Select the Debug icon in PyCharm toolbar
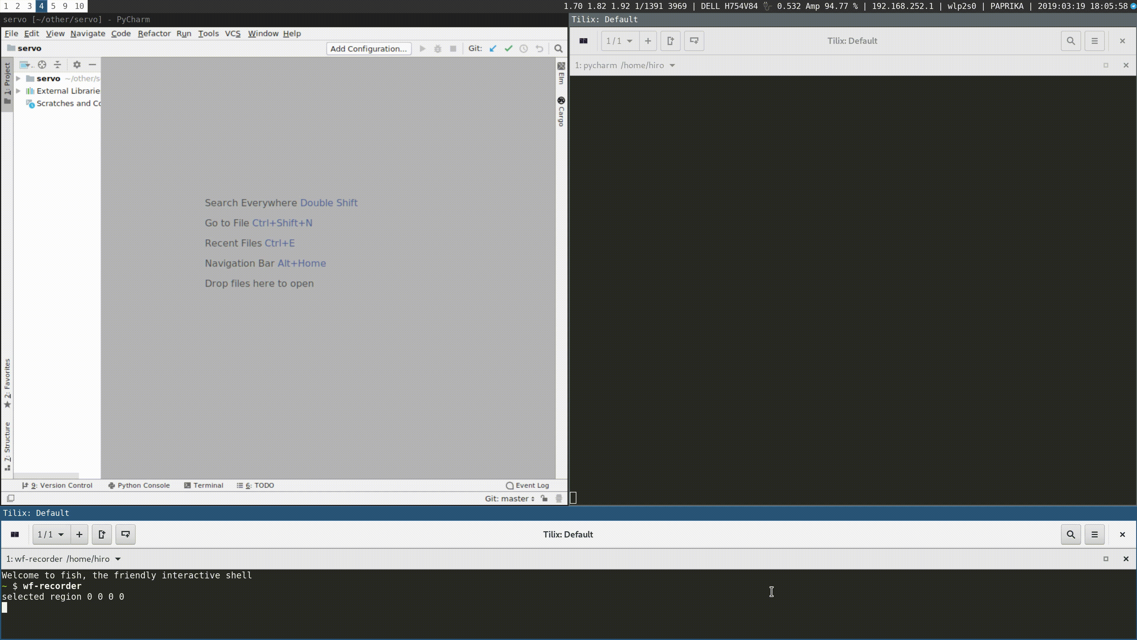1137x640 pixels. tap(437, 49)
